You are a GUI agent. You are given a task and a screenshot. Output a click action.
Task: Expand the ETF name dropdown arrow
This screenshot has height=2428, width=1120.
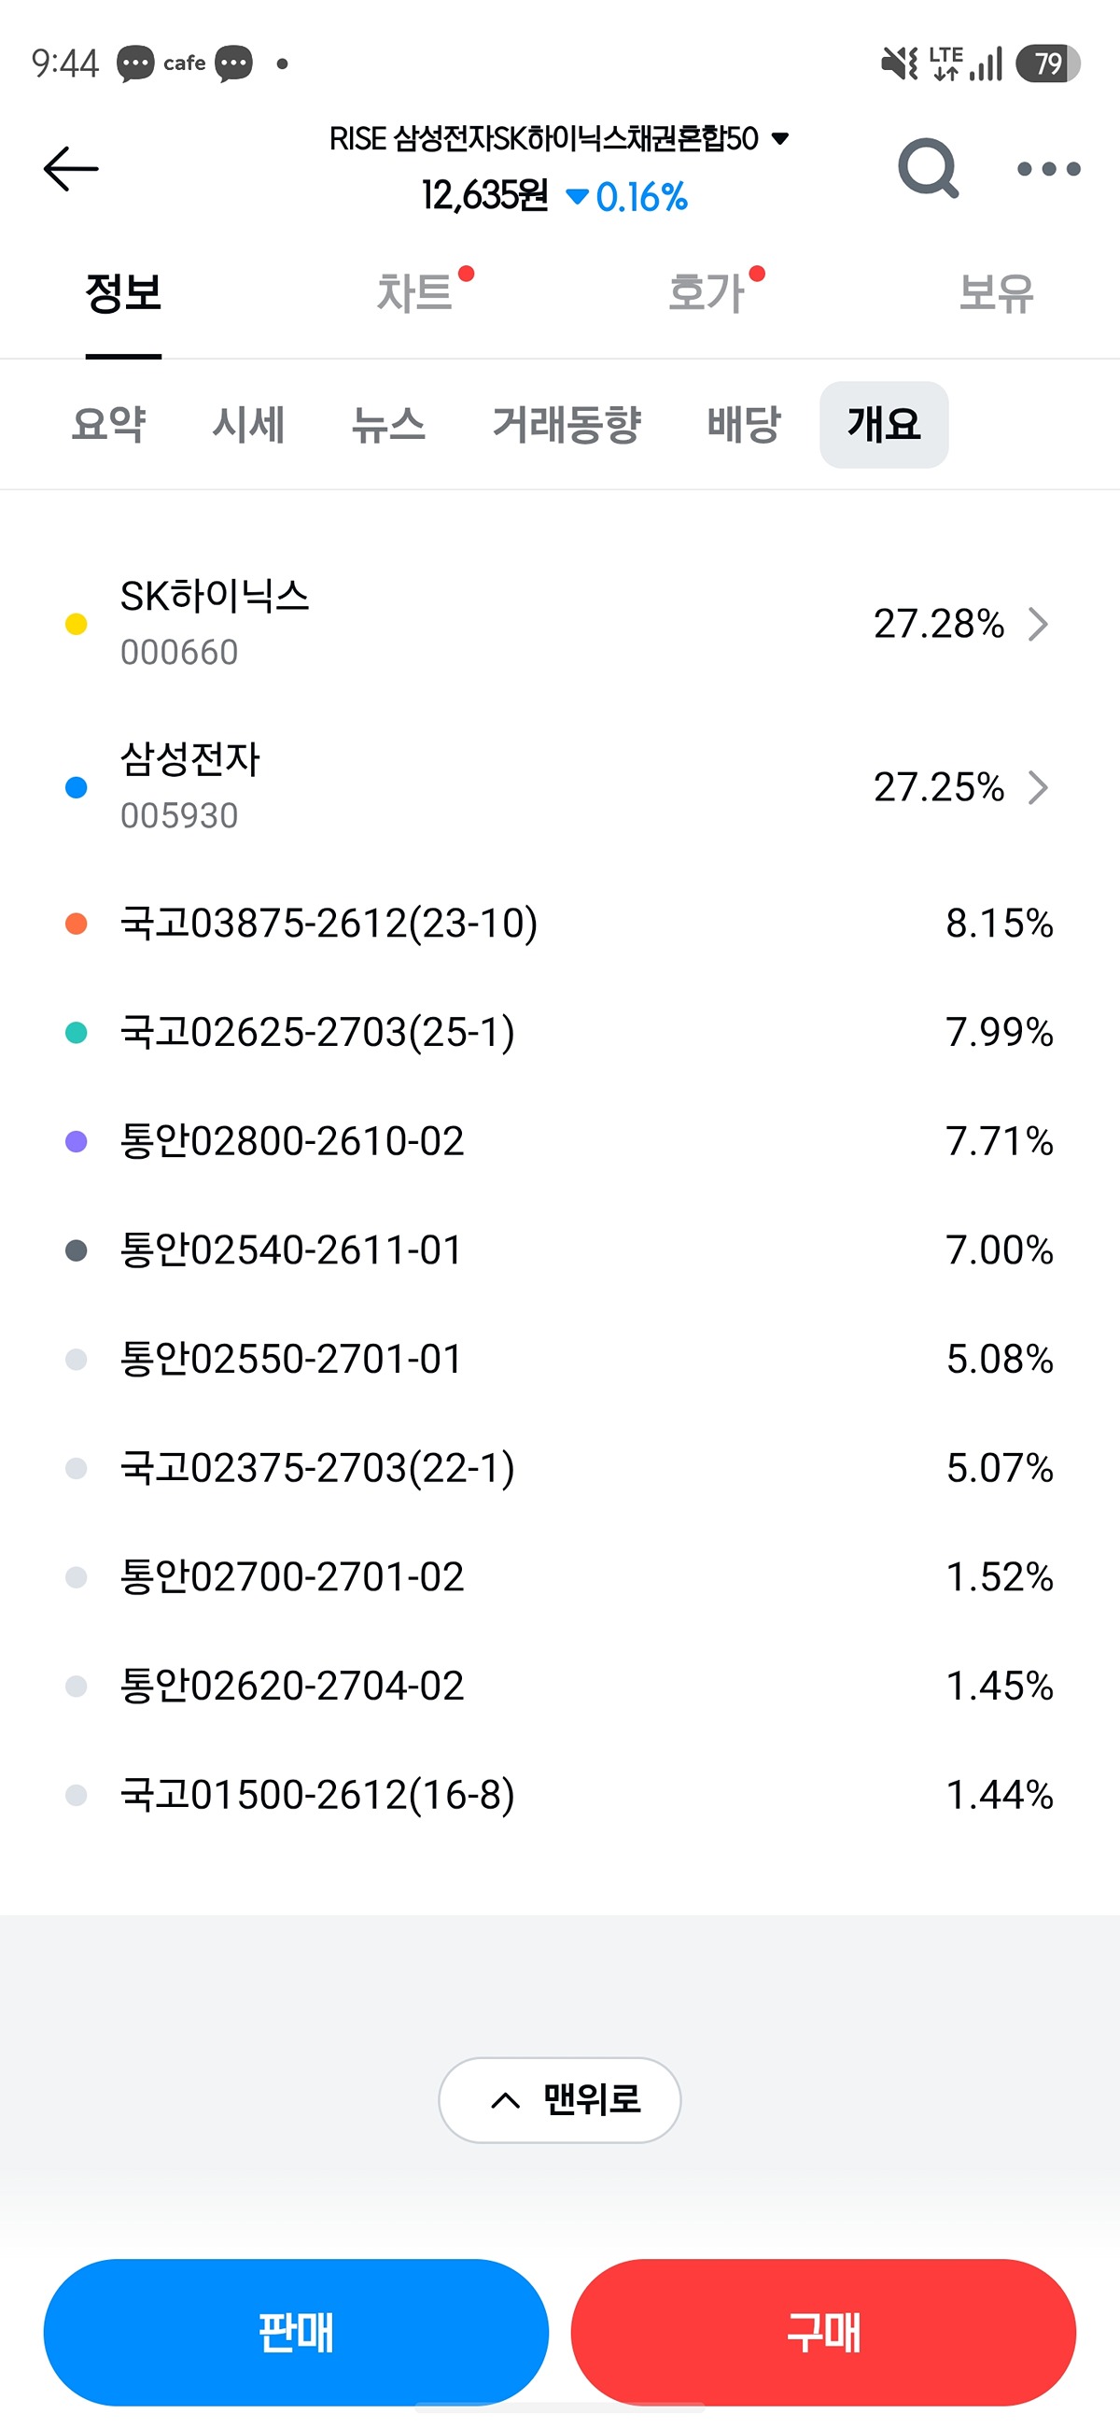pos(780,138)
